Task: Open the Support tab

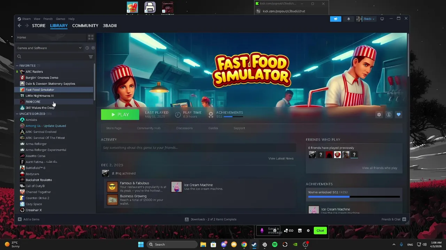Action: tap(239, 128)
